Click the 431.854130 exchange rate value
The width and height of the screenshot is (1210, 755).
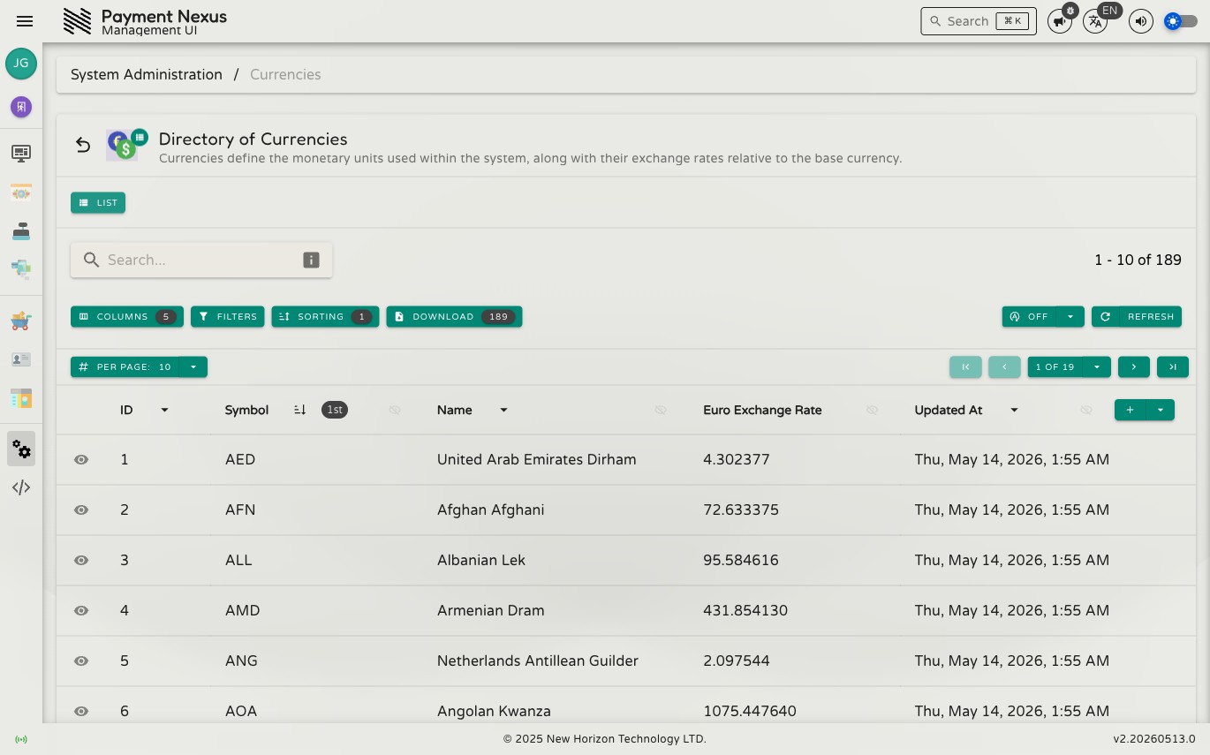745,610
